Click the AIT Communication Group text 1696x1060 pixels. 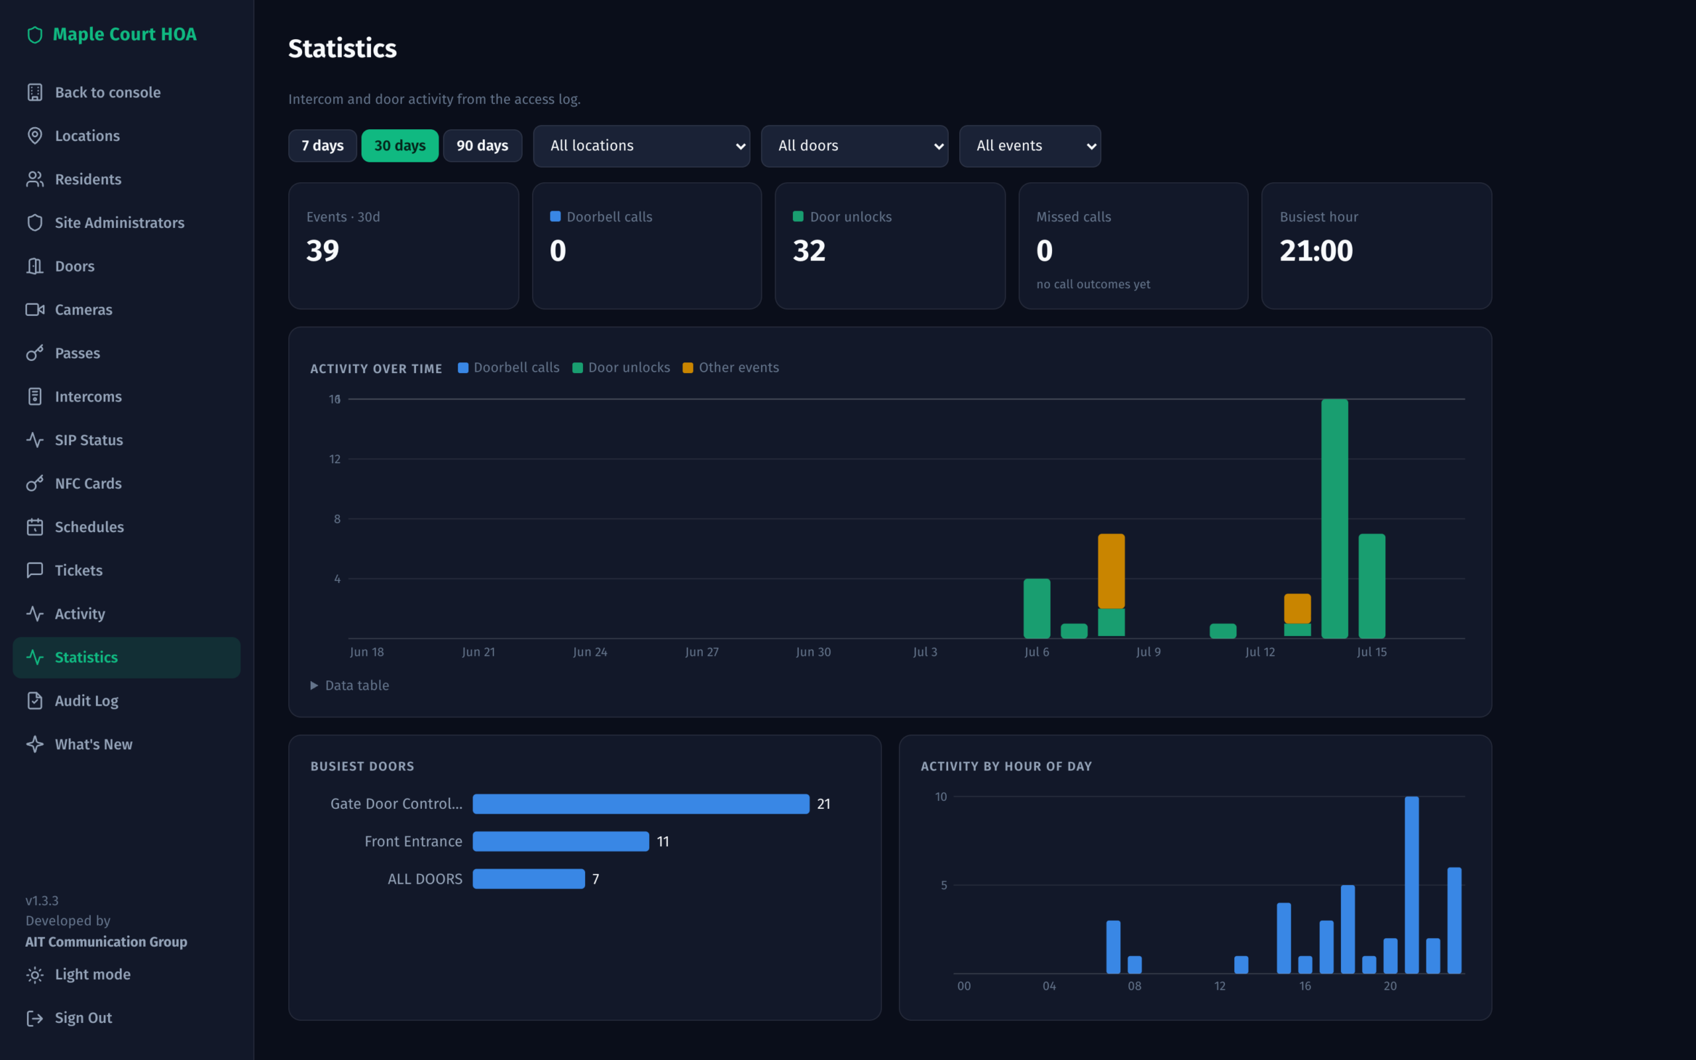point(106,942)
